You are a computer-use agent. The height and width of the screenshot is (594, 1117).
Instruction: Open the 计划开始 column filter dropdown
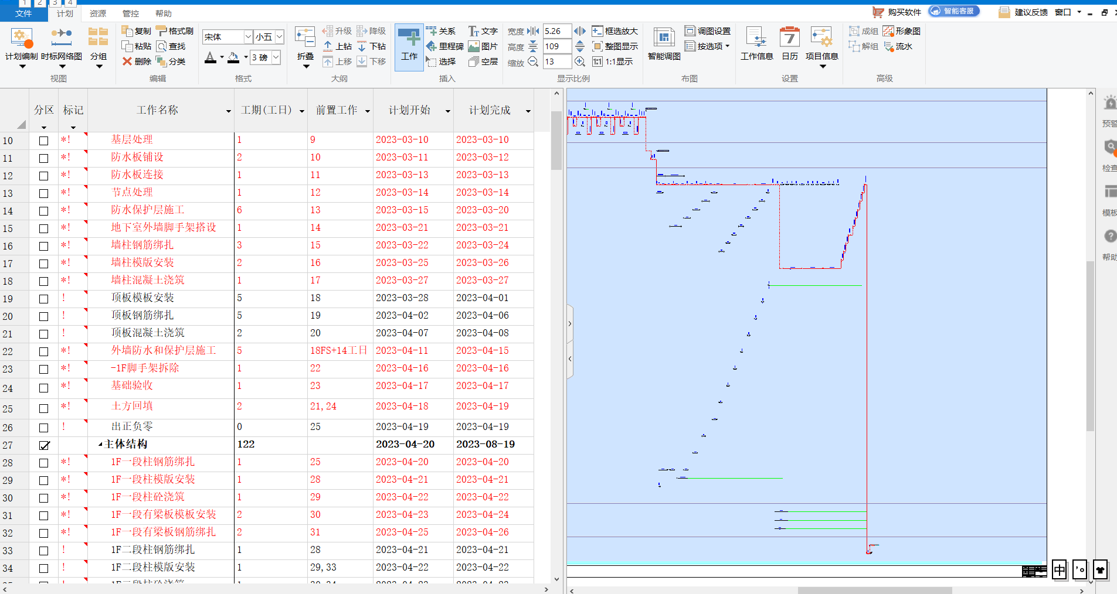point(447,111)
